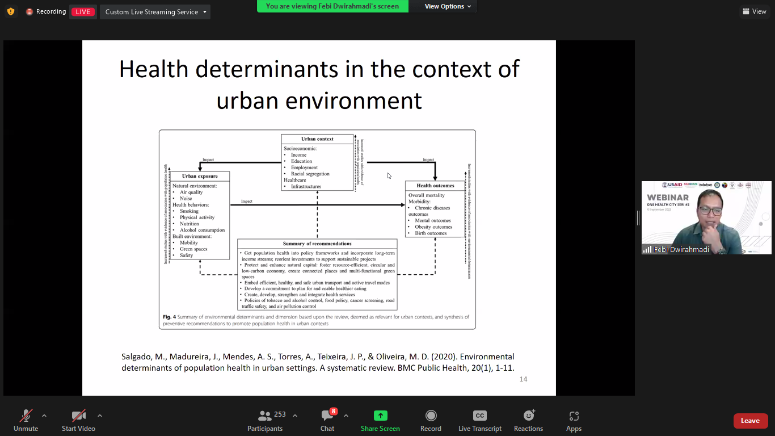The image size is (775, 436).
Task: Click the green encryption shield icon
Action: click(x=11, y=11)
